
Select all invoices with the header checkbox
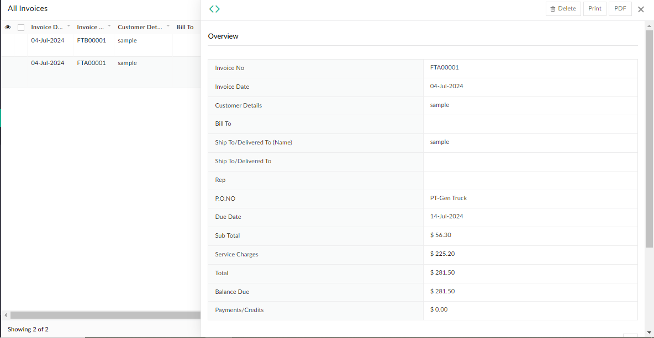tap(20, 26)
